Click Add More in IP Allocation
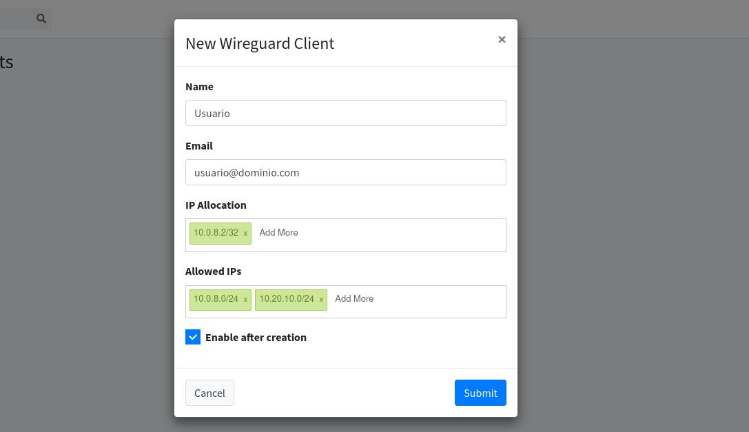The width and height of the screenshot is (749, 432). tap(279, 233)
